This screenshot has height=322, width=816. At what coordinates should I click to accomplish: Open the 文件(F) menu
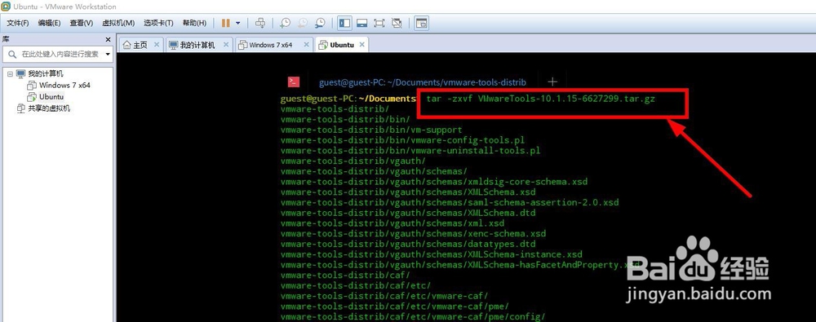[x=18, y=23]
